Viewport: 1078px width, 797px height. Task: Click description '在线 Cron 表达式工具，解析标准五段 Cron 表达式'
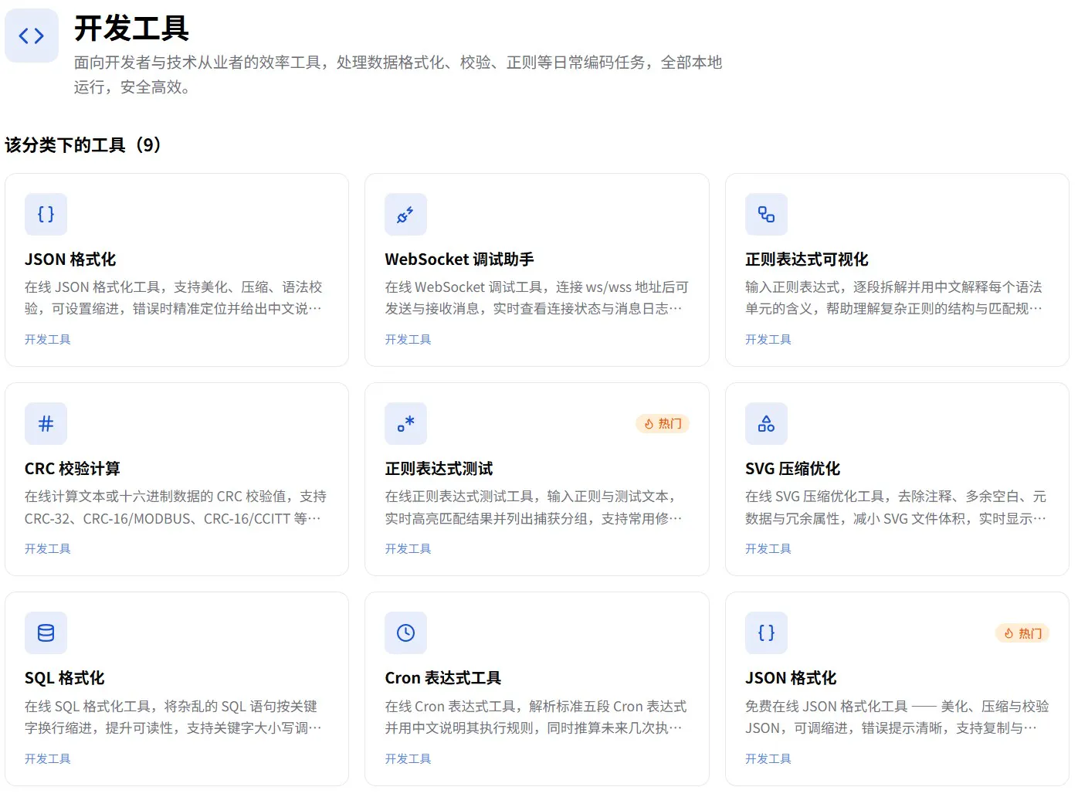pos(536,717)
